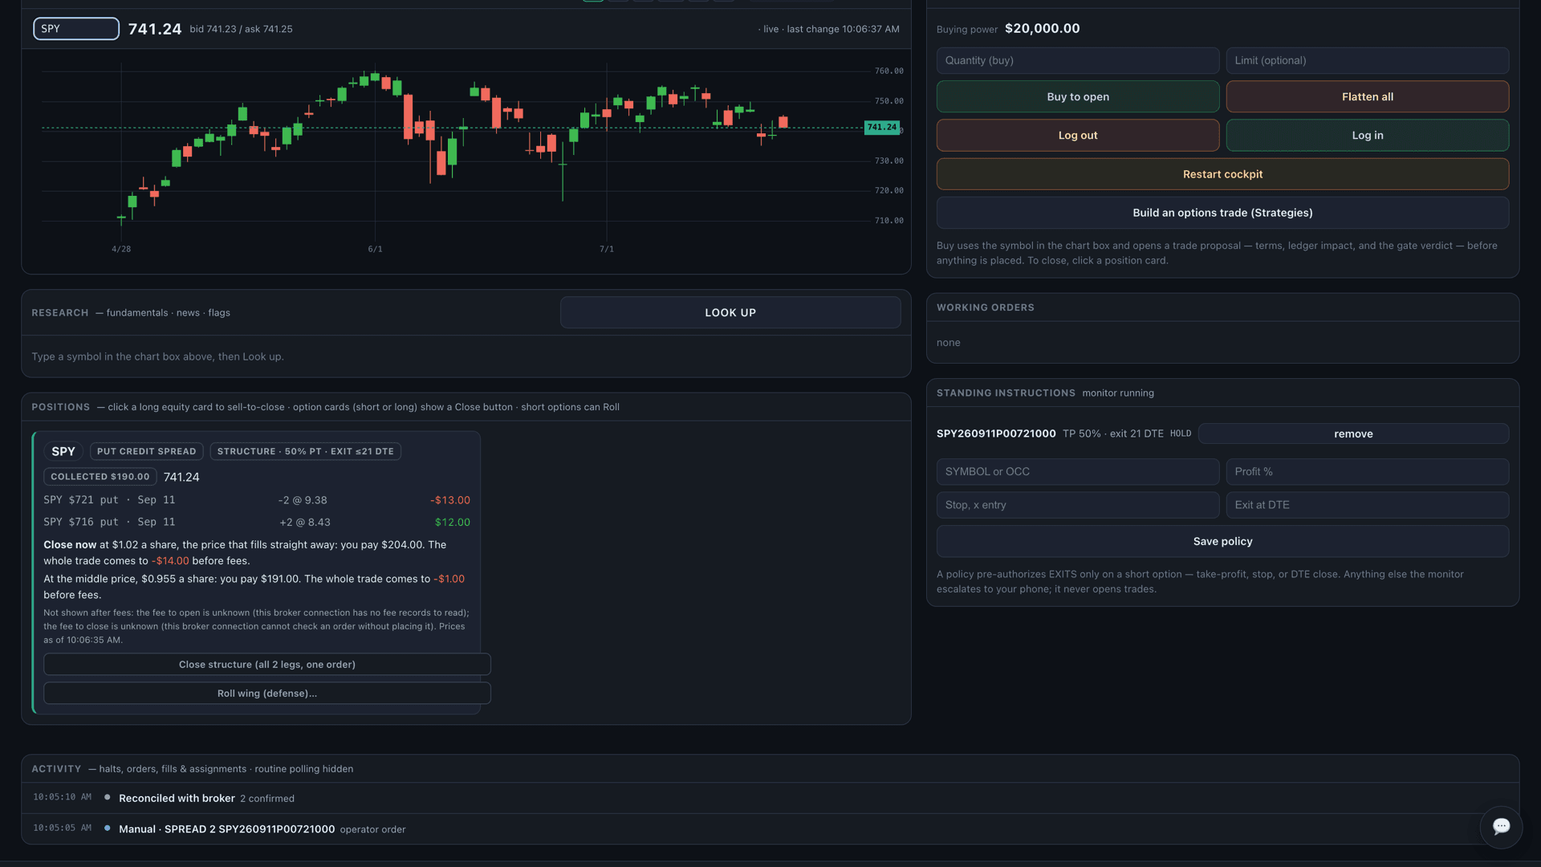
Task: Click Log in button
Action: (1368, 136)
